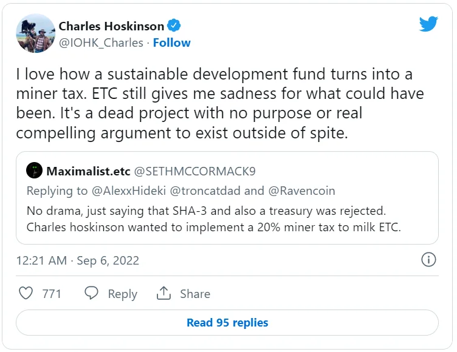Image resolution: width=457 pixels, height=352 pixels.
Task: Follow Charles Hoskinson
Action: point(172,42)
